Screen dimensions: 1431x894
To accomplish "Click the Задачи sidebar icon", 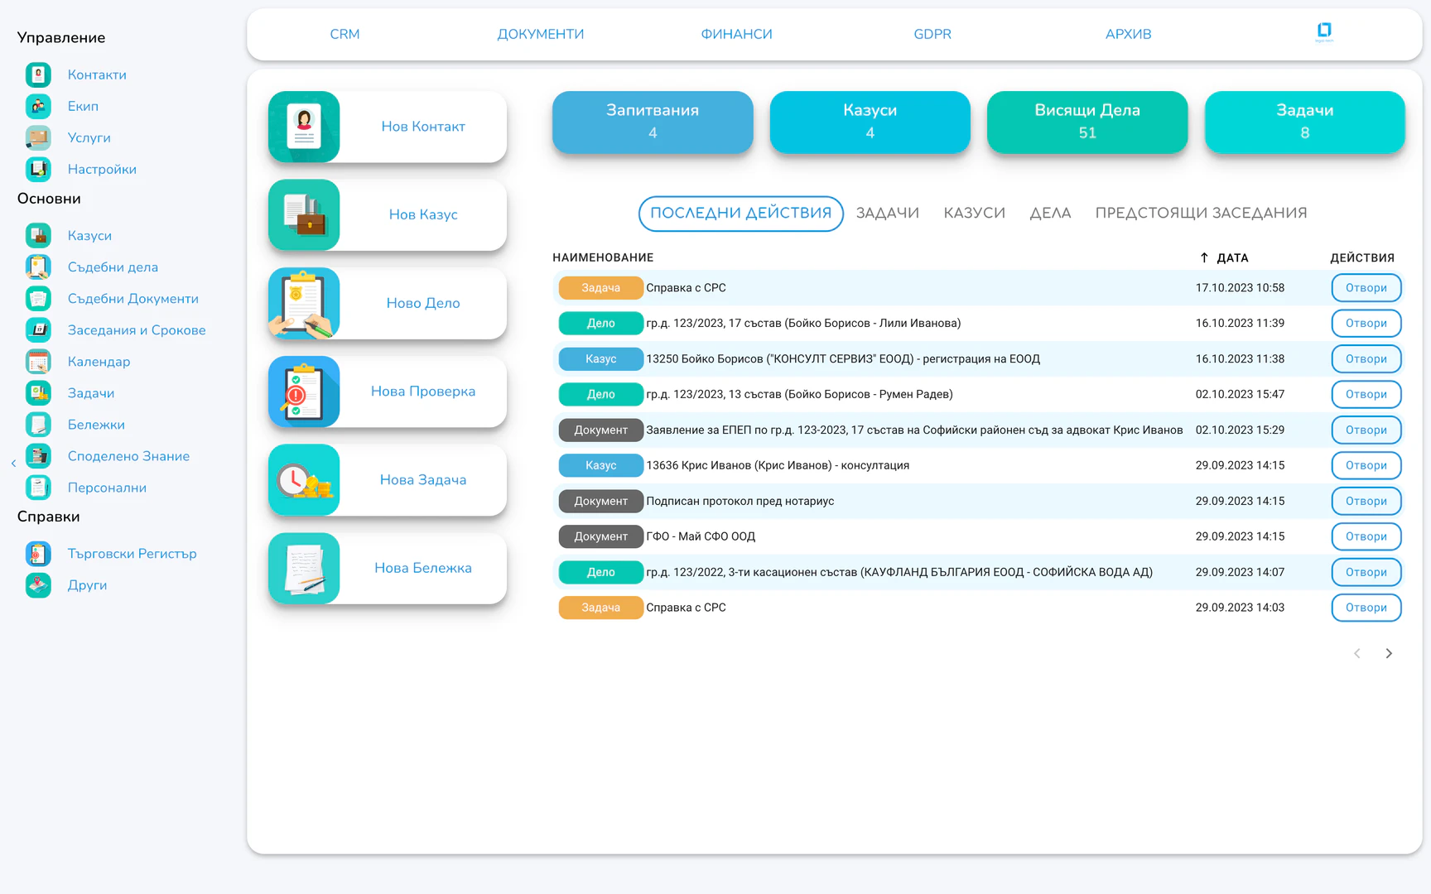I will point(38,392).
